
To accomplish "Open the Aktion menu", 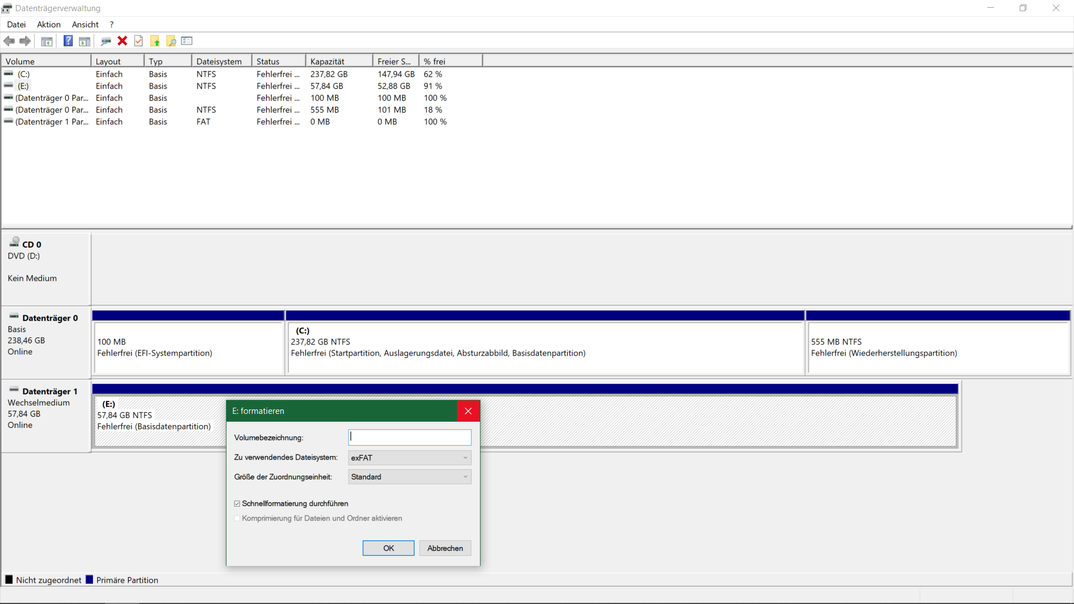I will [x=49, y=25].
